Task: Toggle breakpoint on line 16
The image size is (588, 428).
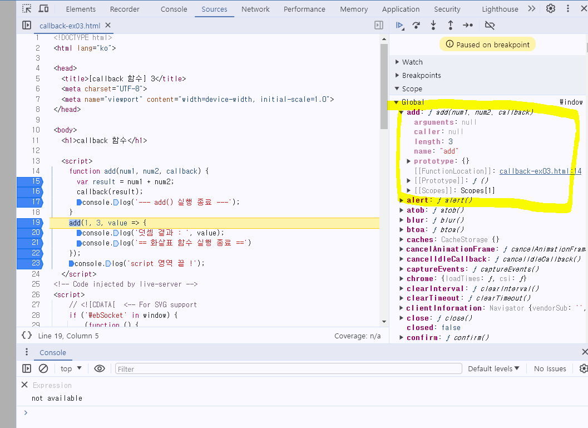Action: click(x=30, y=191)
